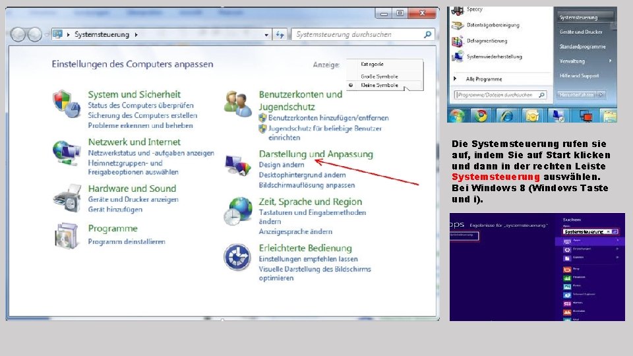Click the Geräte und Drucker anzeigen link
Screen dimensions: 633x356
coord(133,199)
